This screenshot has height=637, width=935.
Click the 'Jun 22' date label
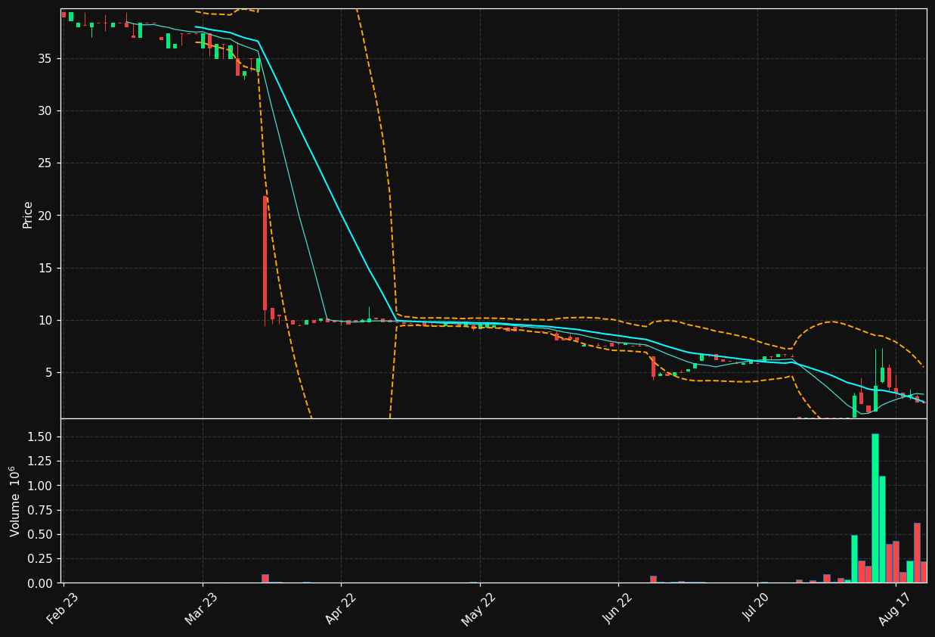pos(618,608)
